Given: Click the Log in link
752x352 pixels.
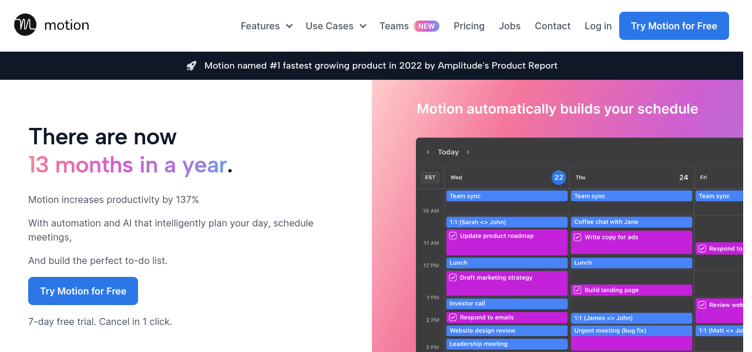Looking at the screenshot, I should [x=597, y=26].
